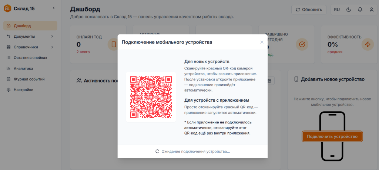Screen dimensions: 379x170
Task: Switch language with RU selector
Action: pos(337,10)
